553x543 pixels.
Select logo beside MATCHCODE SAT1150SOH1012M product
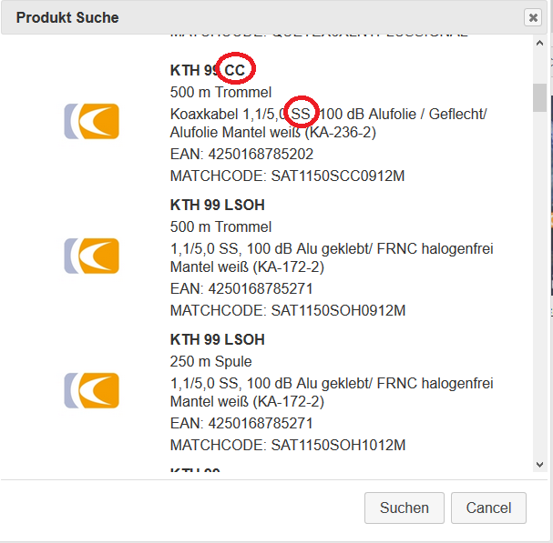92,390
